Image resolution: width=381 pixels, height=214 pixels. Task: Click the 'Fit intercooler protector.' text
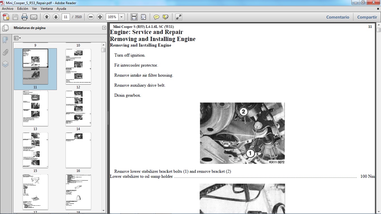tap(136, 65)
